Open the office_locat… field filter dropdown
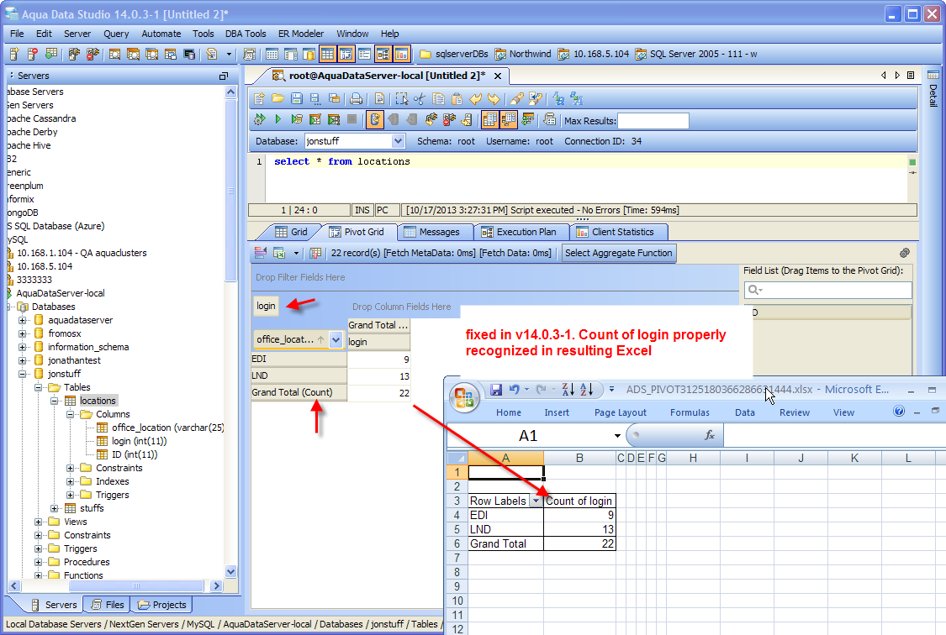 pyautogui.click(x=336, y=340)
